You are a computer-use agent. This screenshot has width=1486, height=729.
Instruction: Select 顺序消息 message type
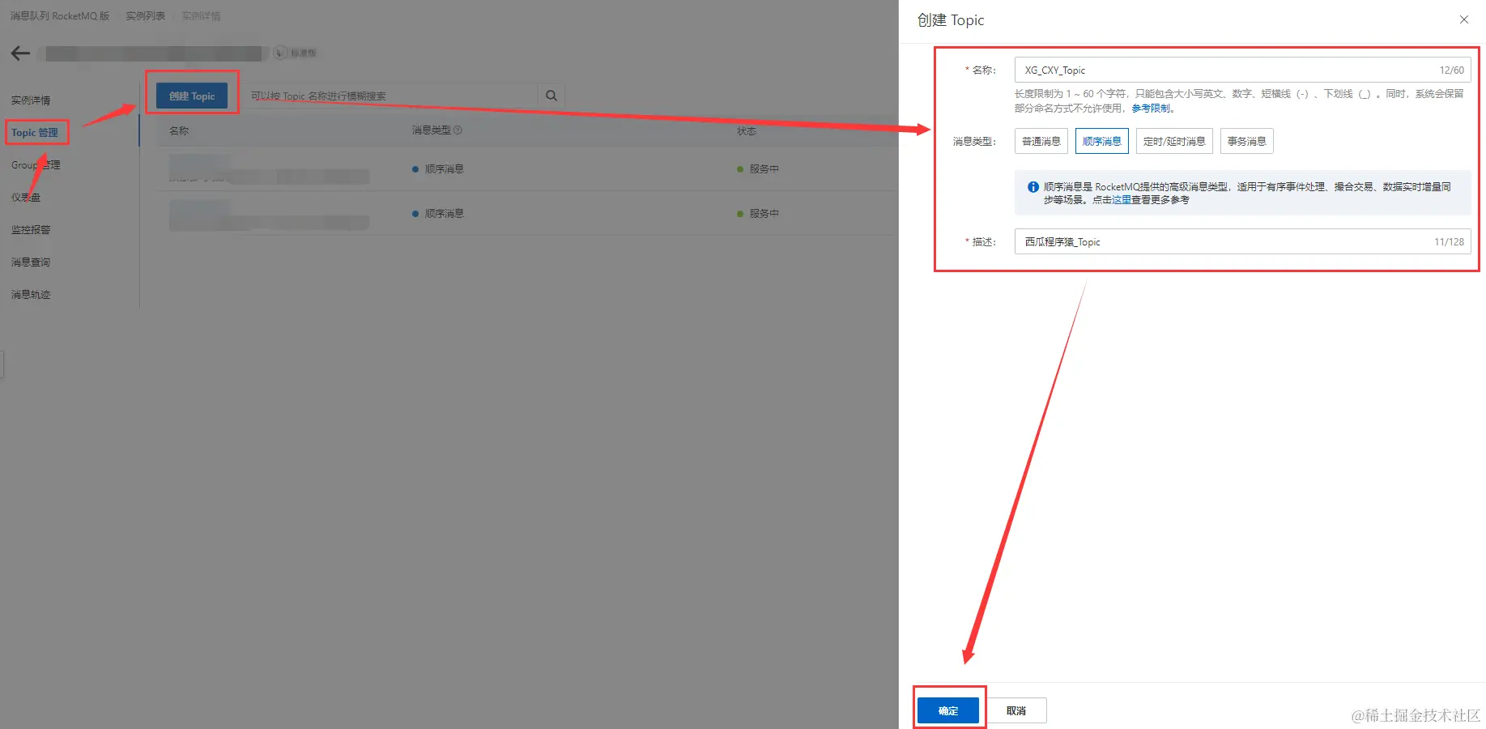(x=1102, y=142)
